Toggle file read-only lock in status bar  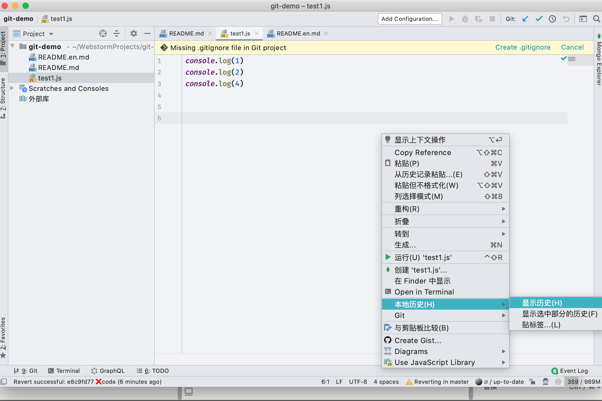click(x=532, y=382)
